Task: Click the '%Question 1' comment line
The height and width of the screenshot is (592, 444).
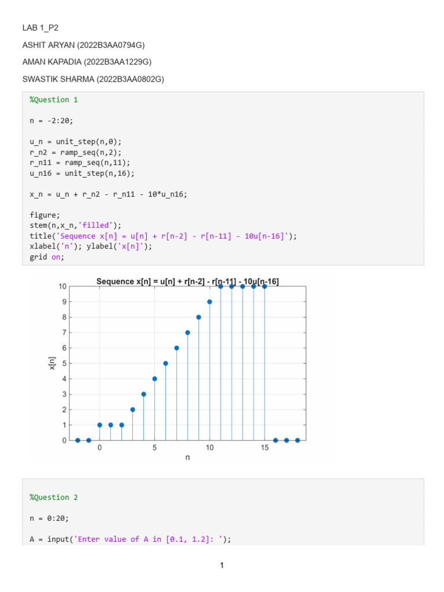Action: click(54, 99)
